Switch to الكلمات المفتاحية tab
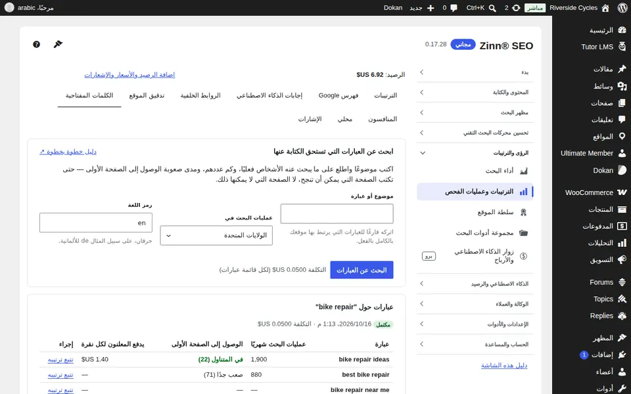The height and width of the screenshot is (394, 631). (x=89, y=96)
